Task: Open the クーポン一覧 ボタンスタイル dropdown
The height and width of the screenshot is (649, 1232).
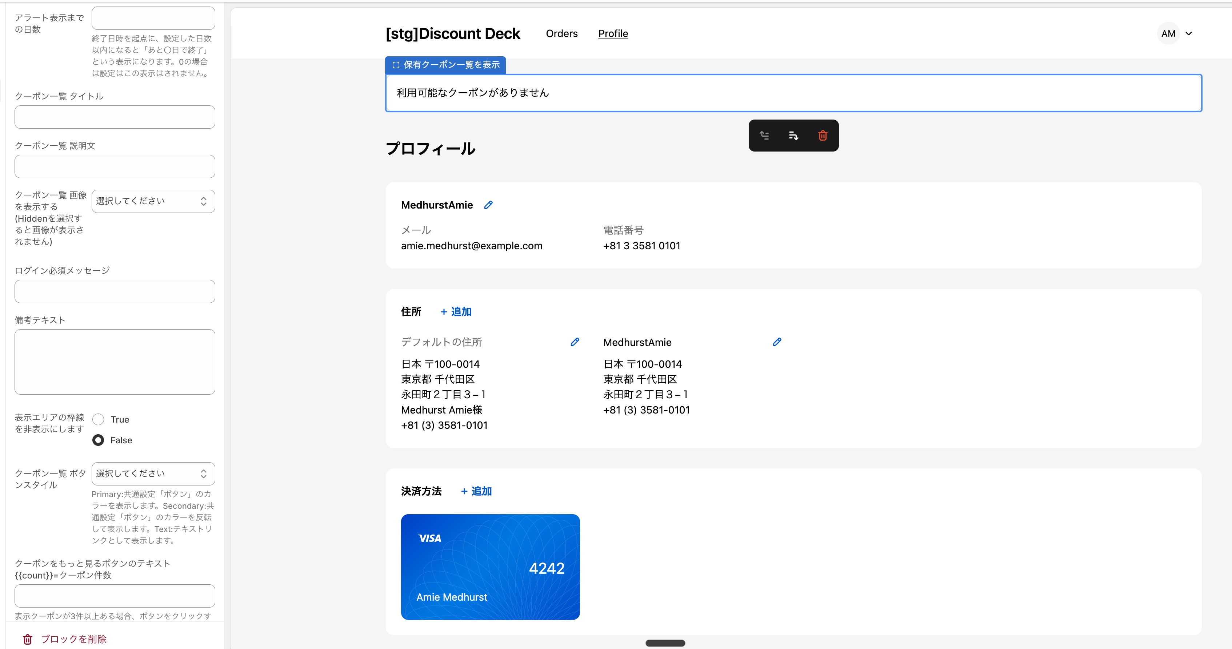Action: tap(153, 473)
